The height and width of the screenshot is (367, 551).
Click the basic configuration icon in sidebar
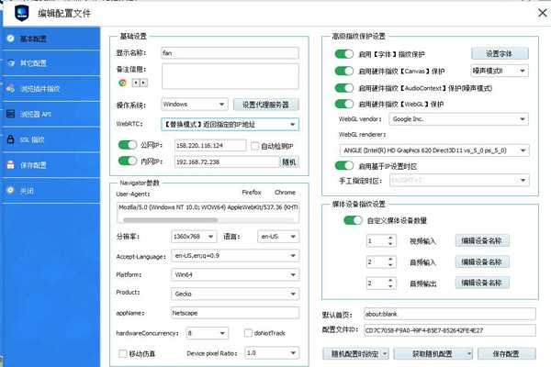(10, 38)
